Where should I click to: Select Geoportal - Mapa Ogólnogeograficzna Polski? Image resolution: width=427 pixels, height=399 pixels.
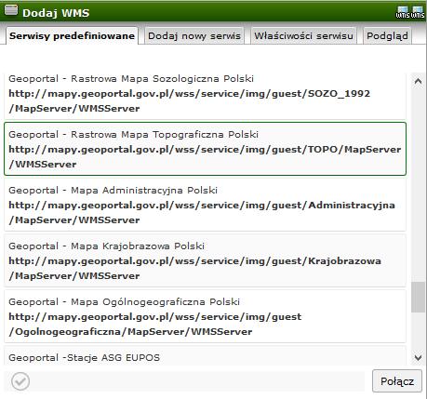[205, 316]
